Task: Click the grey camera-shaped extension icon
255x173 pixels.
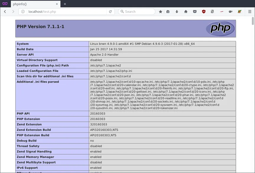Action: [231, 11]
